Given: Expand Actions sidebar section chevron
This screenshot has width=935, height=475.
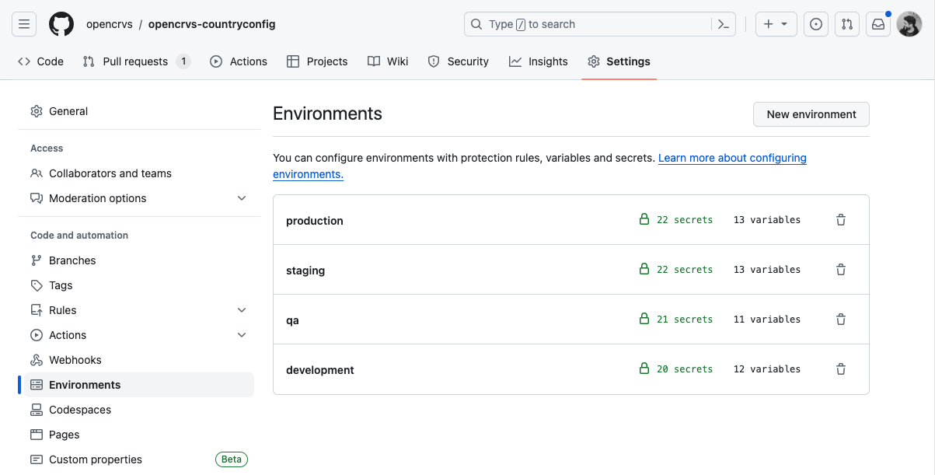Looking at the screenshot, I should tap(242, 335).
